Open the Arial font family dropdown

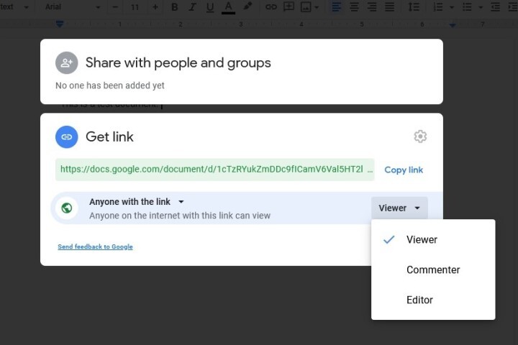point(73,7)
